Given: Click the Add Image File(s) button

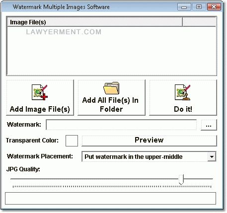Looking at the screenshot, I should click(x=40, y=98).
